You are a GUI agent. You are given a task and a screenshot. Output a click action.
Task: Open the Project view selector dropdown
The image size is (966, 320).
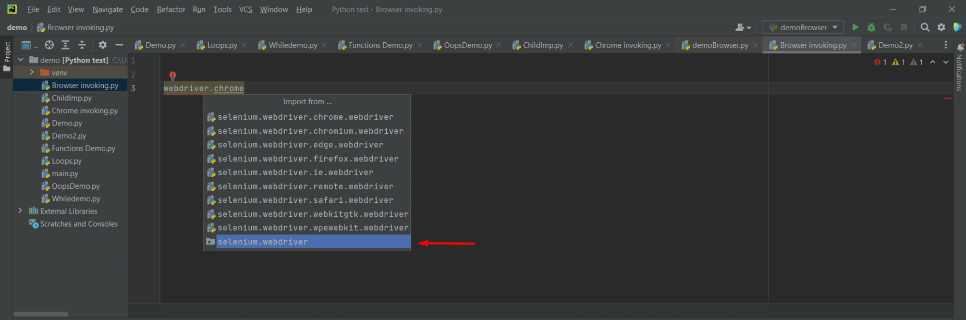point(29,45)
